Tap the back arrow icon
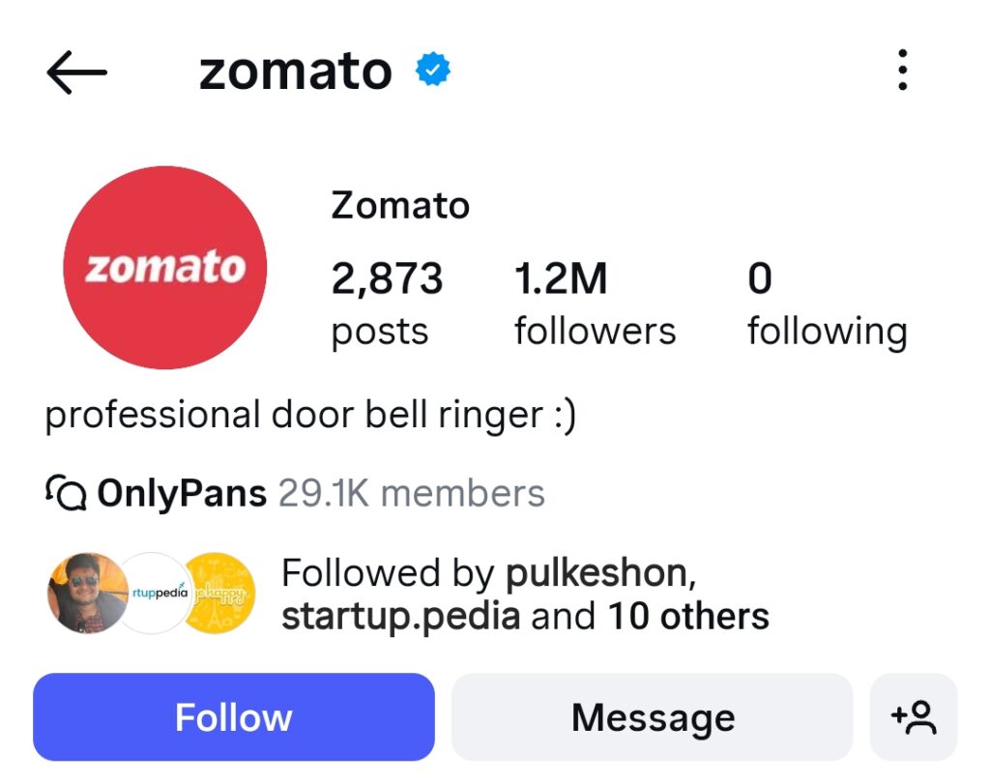 [x=77, y=73]
